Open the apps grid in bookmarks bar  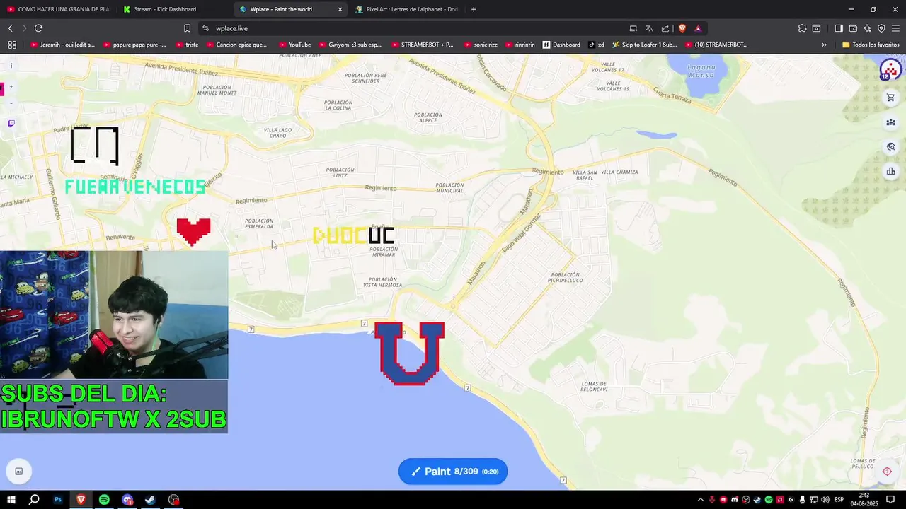tap(12, 45)
